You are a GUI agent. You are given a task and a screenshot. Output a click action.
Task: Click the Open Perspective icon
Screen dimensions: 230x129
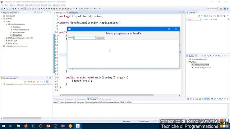(221, 9)
